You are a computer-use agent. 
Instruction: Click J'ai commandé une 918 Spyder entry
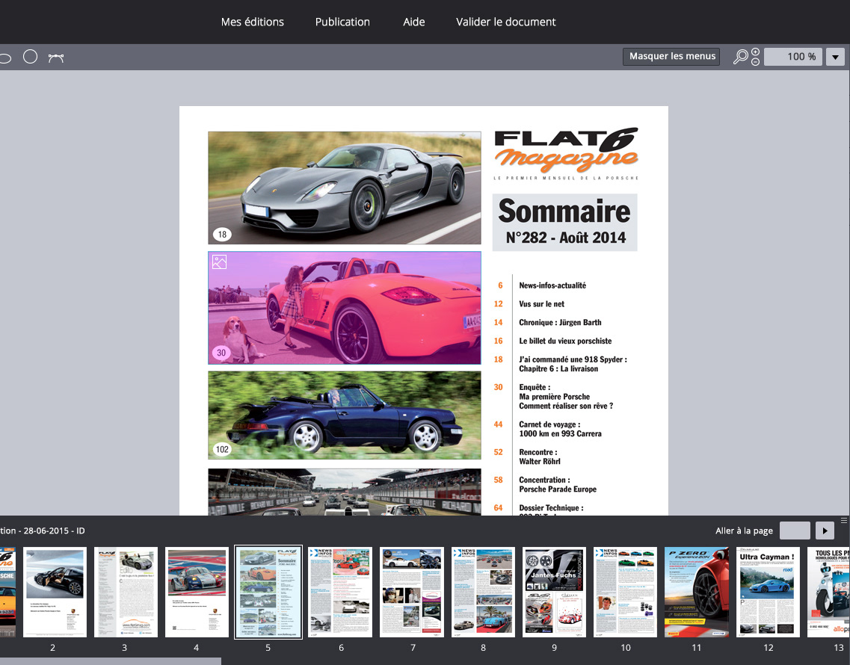(x=573, y=364)
